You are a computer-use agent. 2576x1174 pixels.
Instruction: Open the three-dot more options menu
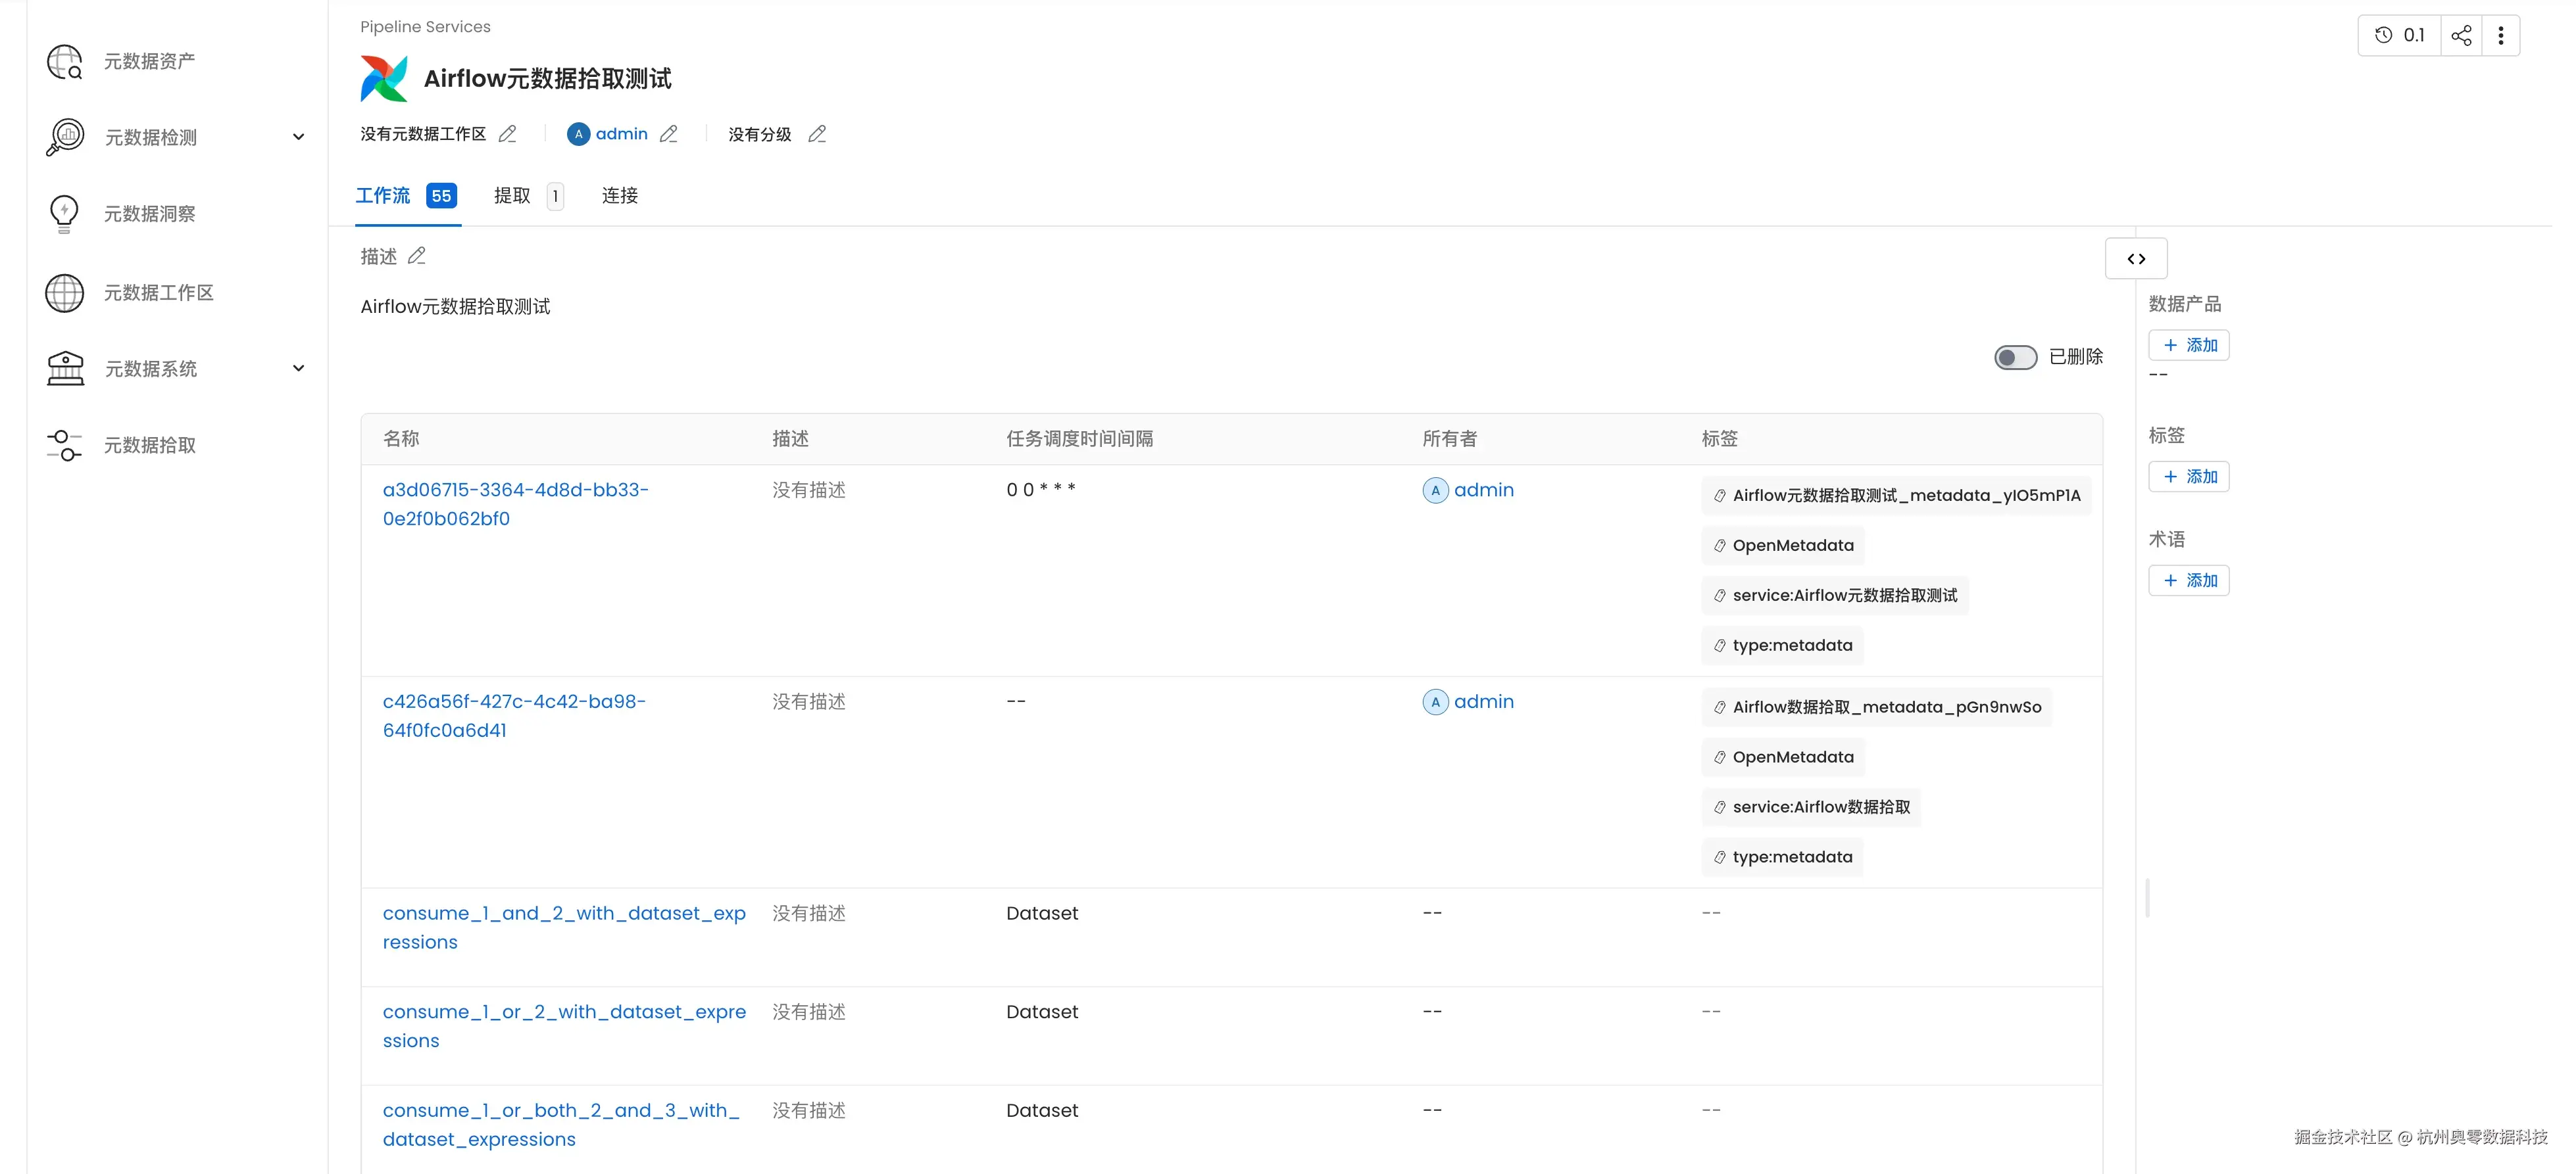click(2501, 35)
